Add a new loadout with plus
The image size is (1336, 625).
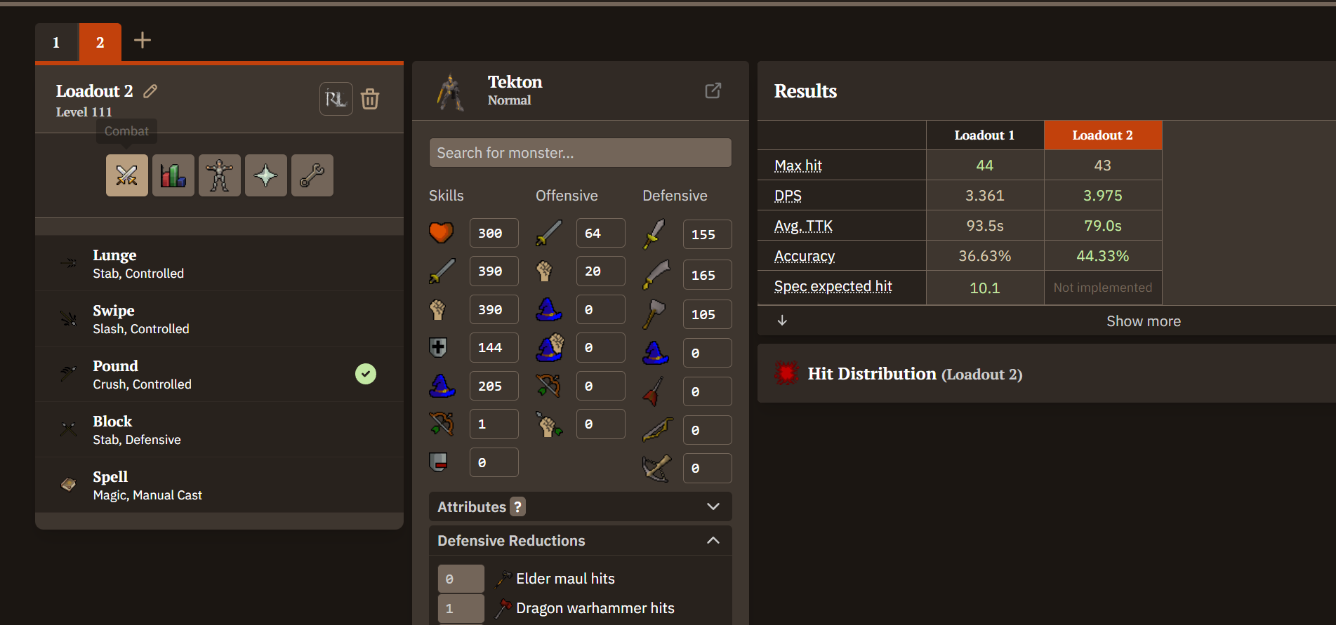[143, 41]
